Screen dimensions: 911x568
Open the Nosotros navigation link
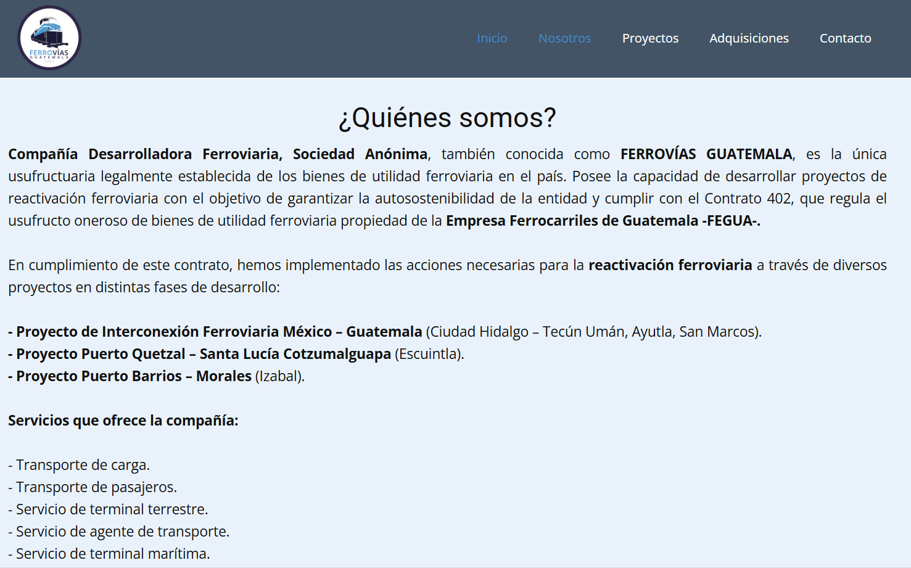(x=564, y=38)
